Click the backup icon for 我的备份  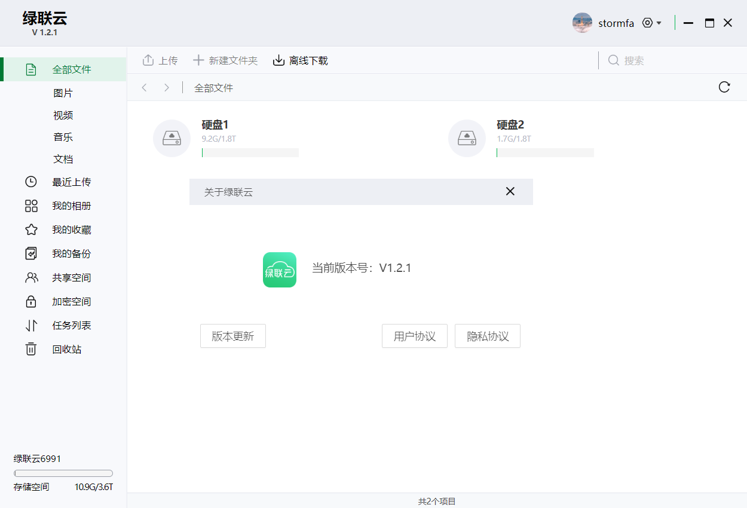tap(31, 253)
